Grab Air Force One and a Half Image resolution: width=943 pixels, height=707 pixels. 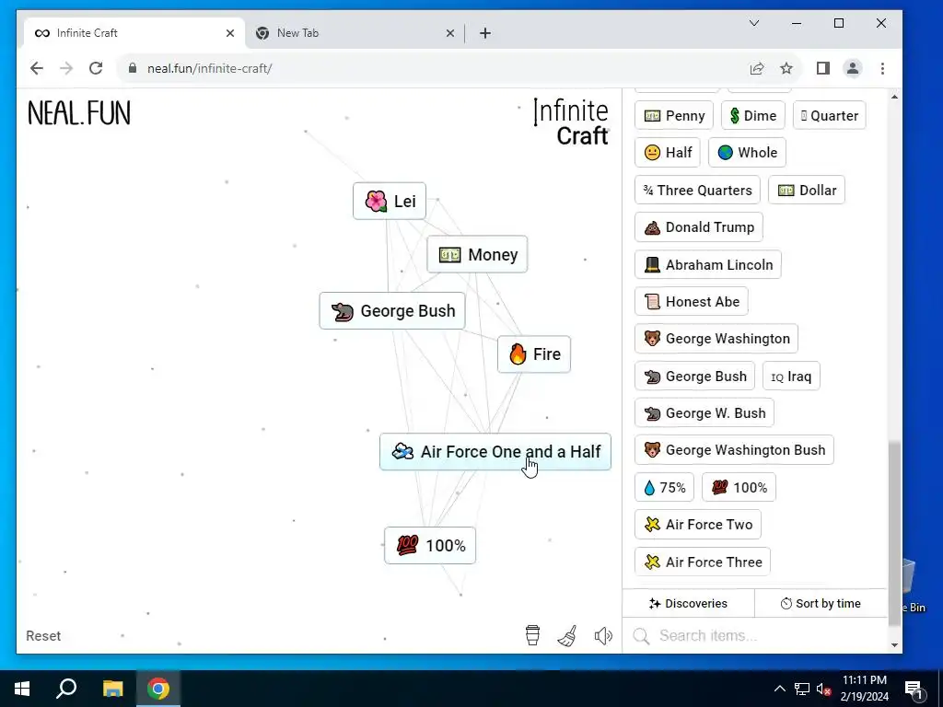[495, 451]
